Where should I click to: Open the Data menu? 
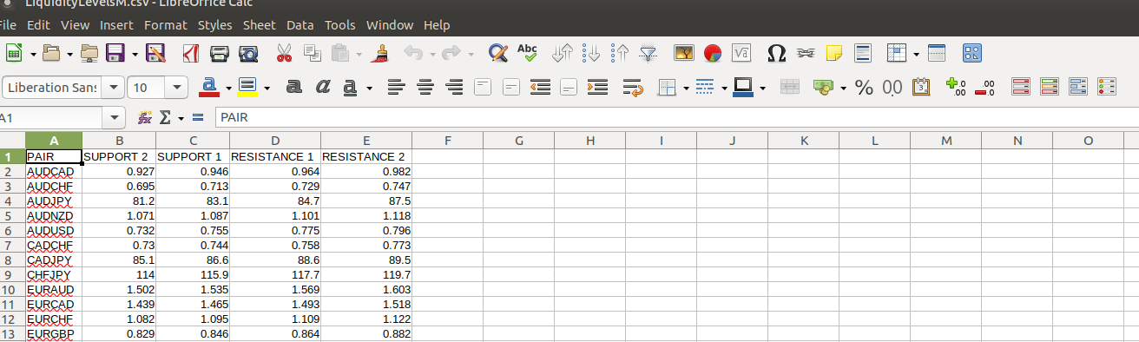tap(300, 25)
